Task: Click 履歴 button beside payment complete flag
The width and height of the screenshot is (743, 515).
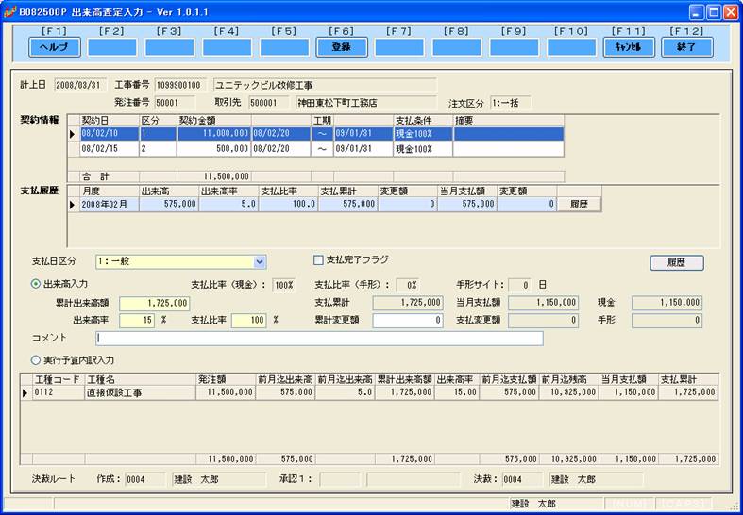Action: coord(676,263)
